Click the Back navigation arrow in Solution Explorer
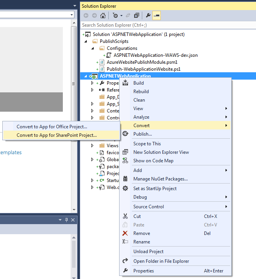 tap(86, 16)
